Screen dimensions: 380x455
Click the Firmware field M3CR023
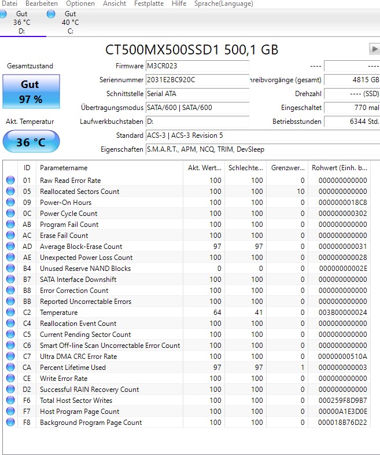[197, 66]
